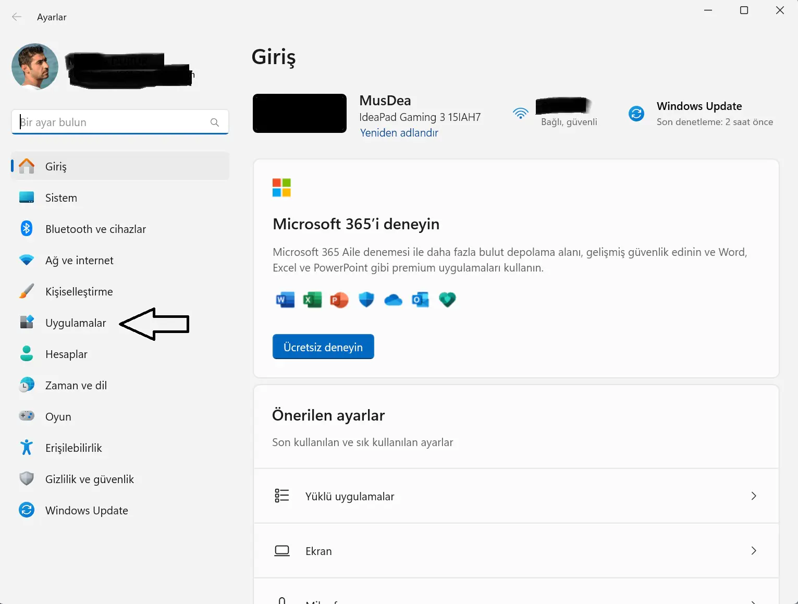Click the Oyun gamepad icon
The width and height of the screenshot is (798, 604).
(x=27, y=416)
